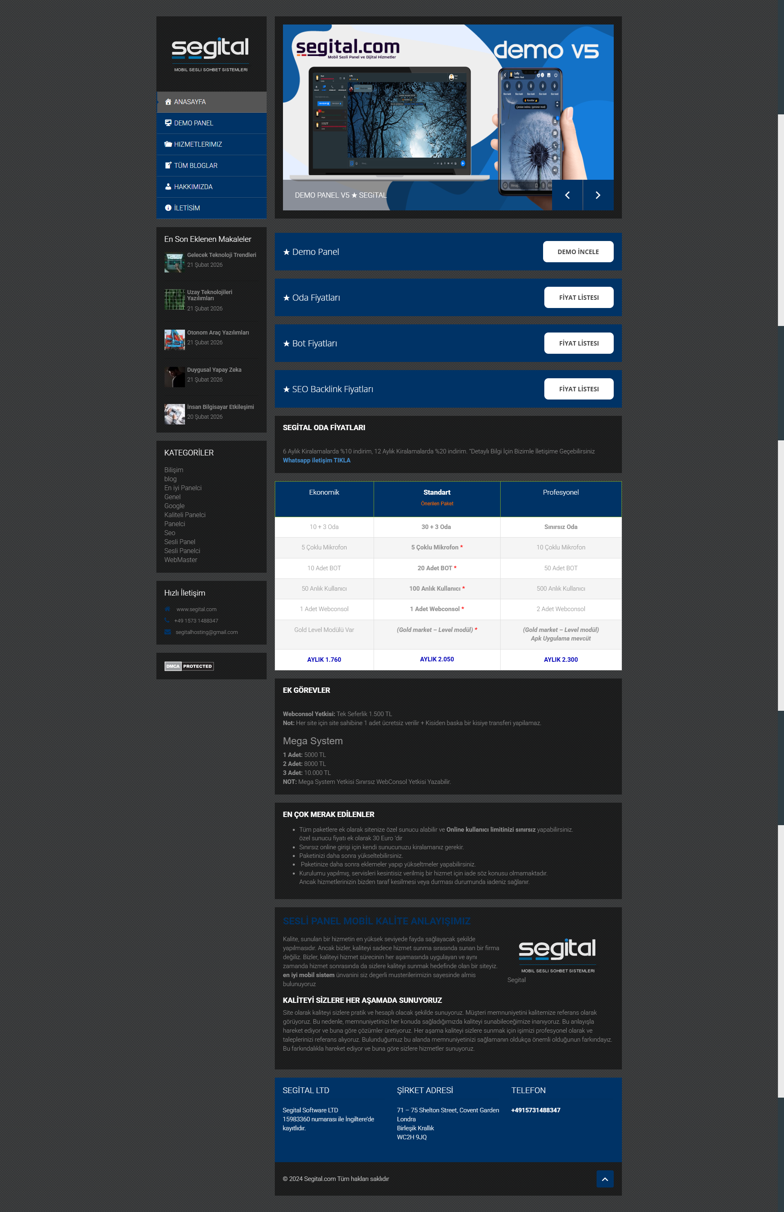The image size is (784, 1212).
Task: Click the +49 1573 1488347 phone number
Action: [x=196, y=621]
